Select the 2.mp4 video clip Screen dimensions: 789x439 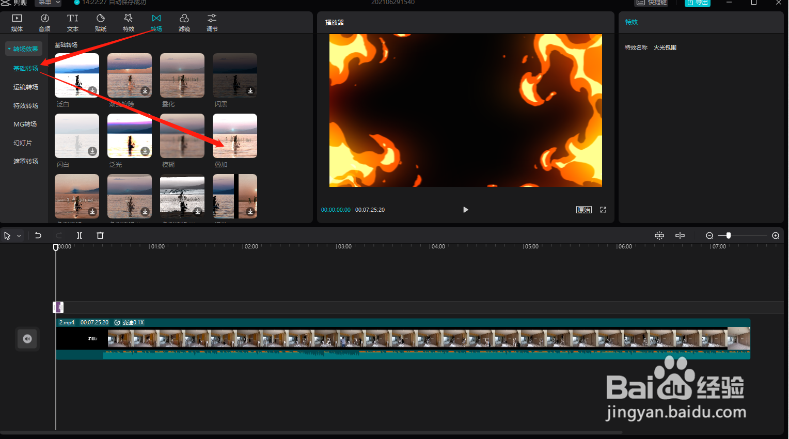(403, 339)
